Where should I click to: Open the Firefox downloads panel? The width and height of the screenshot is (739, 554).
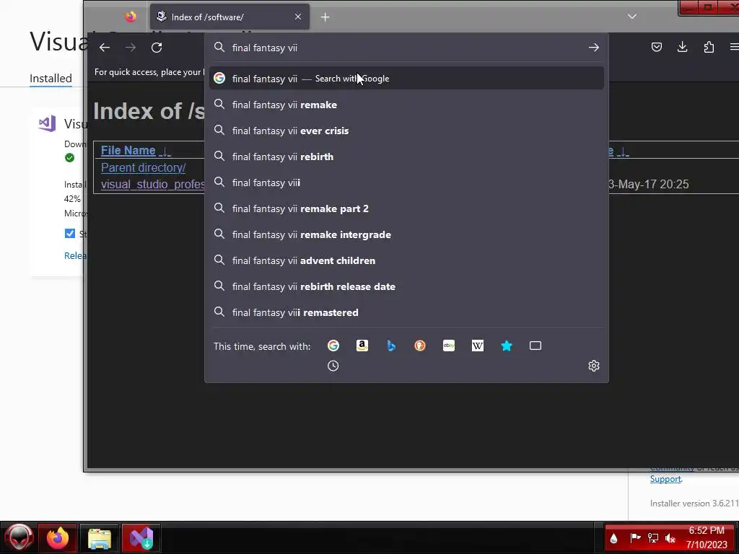tap(682, 47)
